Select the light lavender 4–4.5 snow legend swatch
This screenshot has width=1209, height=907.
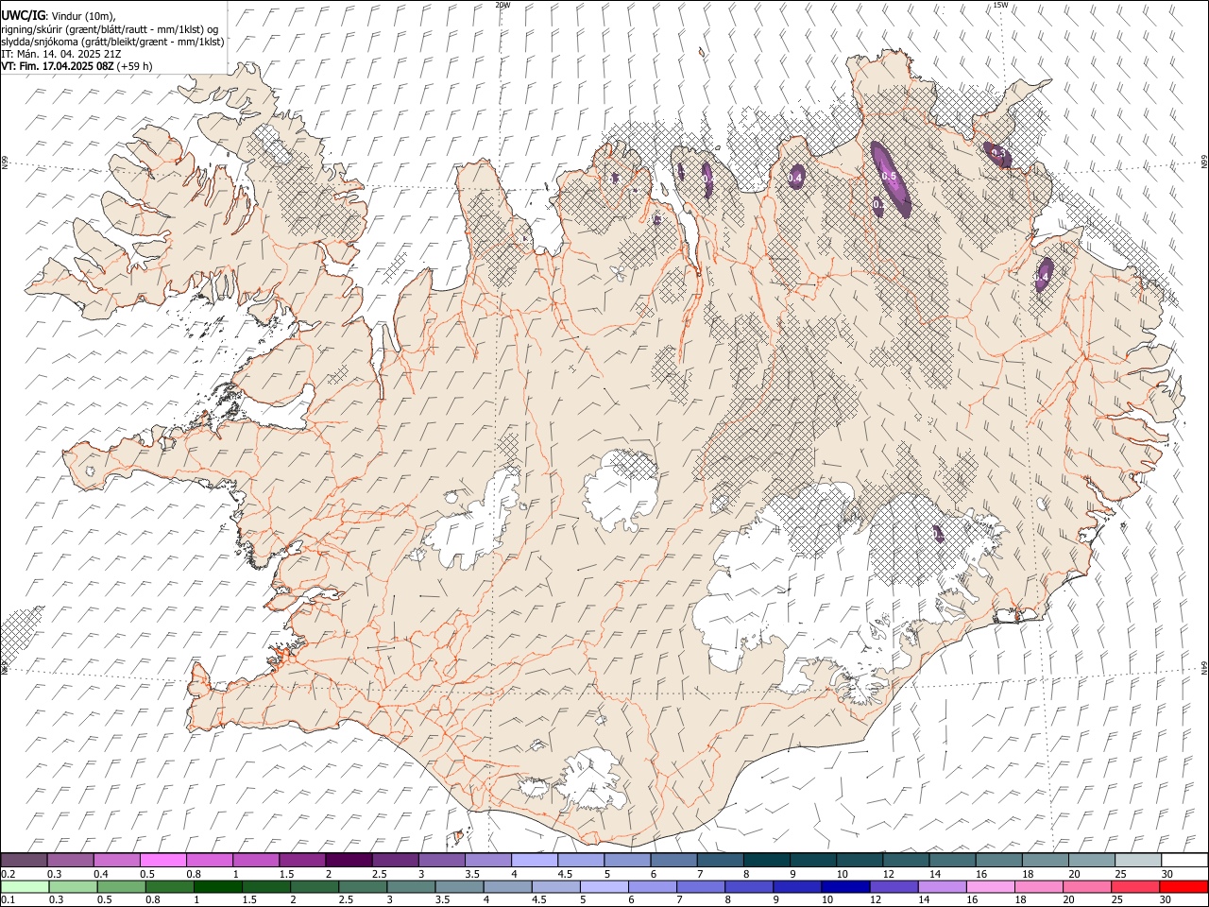533,861
